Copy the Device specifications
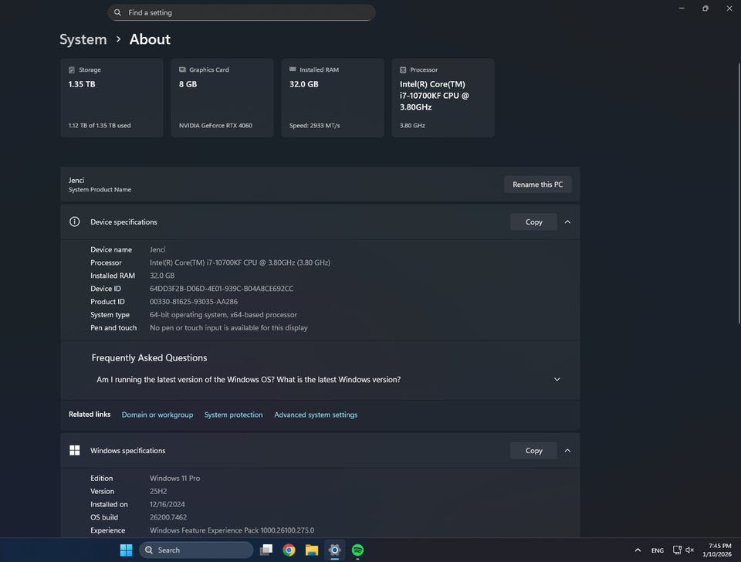741x562 pixels. [533, 222]
